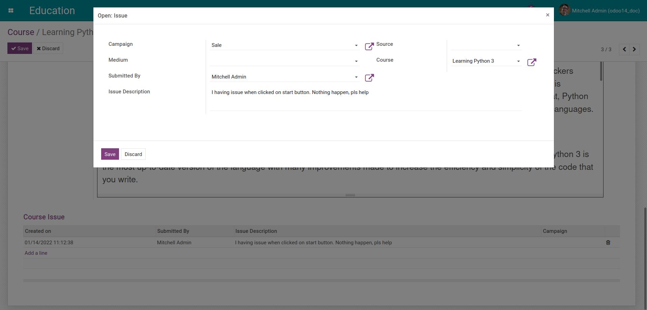Click Discard in the dialog footer
The height and width of the screenshot is (310, 647).
[x=133, y=154]
